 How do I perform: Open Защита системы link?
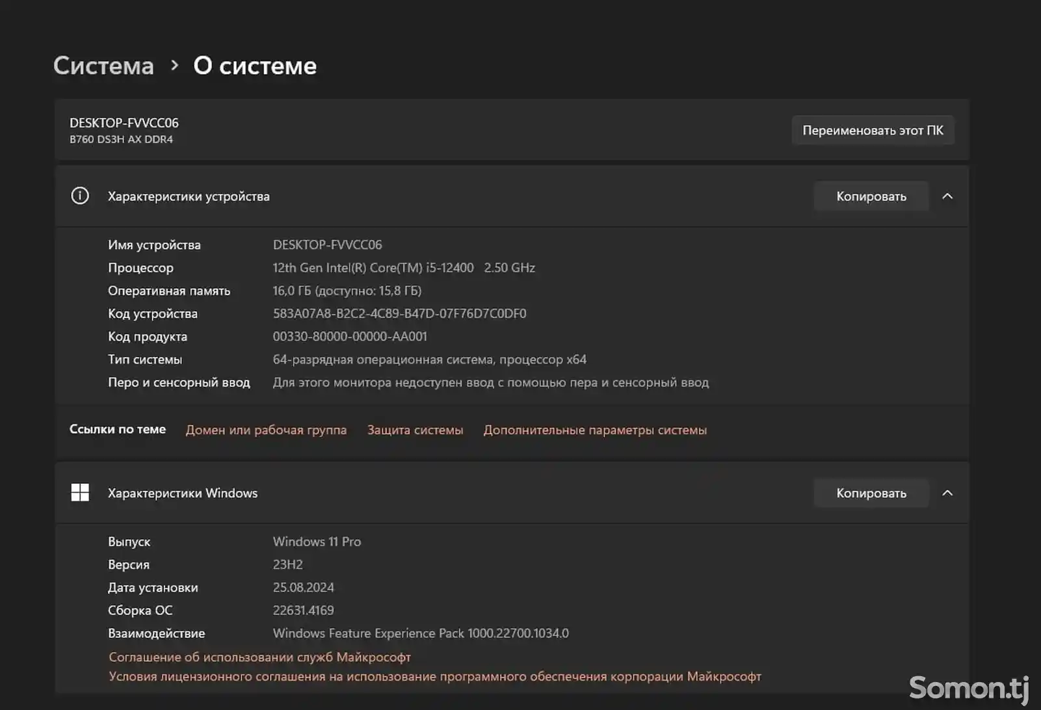click(x=415, y=430)
